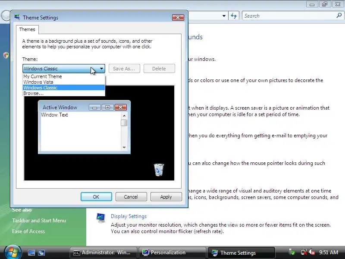Click the muted volume tray icon

pos(312,252)
